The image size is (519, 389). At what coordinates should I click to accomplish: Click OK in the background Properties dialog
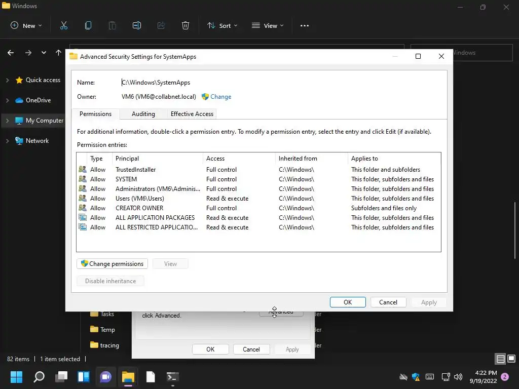coord(210,349)
